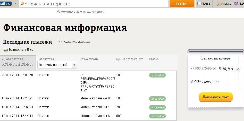Click the XLS icon to export to Excel
The height and width of the screenshot is (121, 244).
tap(6, 50)
